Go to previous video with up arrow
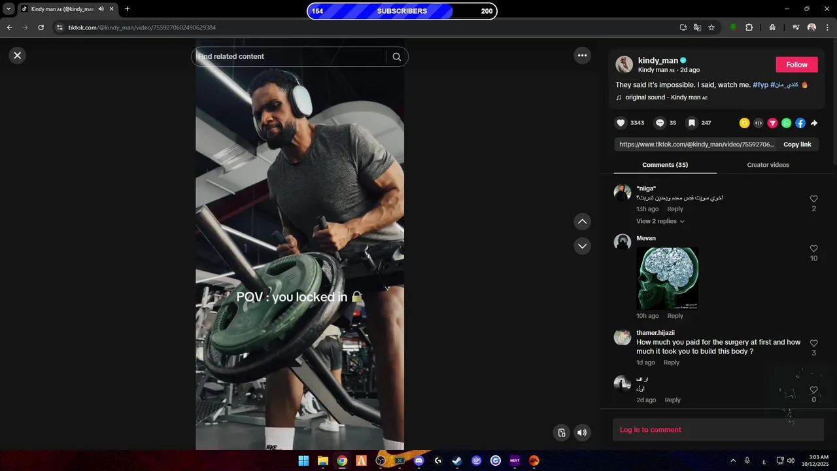This screenshot has width=837, height=471. [x=583, y=222]
